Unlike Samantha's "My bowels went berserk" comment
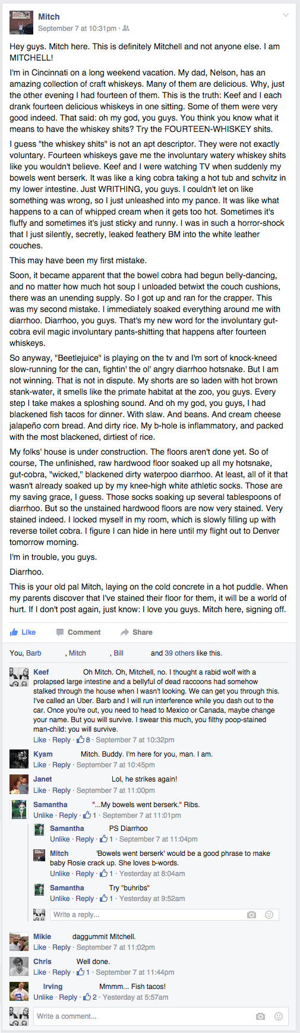The height and width of the screenshot is (1033, 300). coord(43,815)
